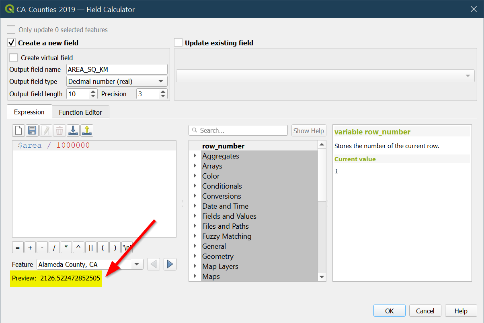Image resolution: width=484 pixels, height=323 pixels.
Task: Save the expression with the floppy disk icon
Action: pyautogui.click(x=32, y=130)
